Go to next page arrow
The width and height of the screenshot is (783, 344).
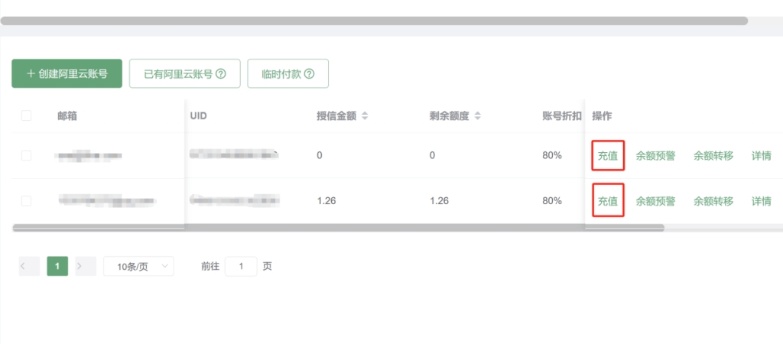point(85,266)
